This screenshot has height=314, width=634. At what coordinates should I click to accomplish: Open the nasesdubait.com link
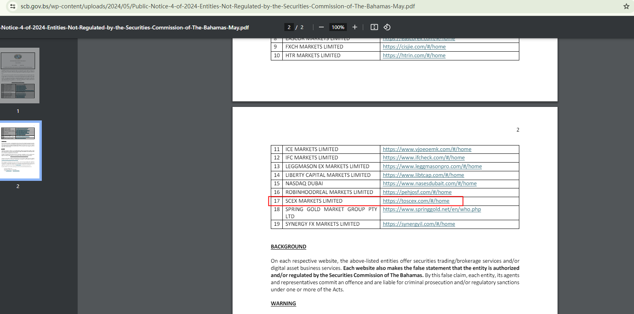tap(429, 184)
